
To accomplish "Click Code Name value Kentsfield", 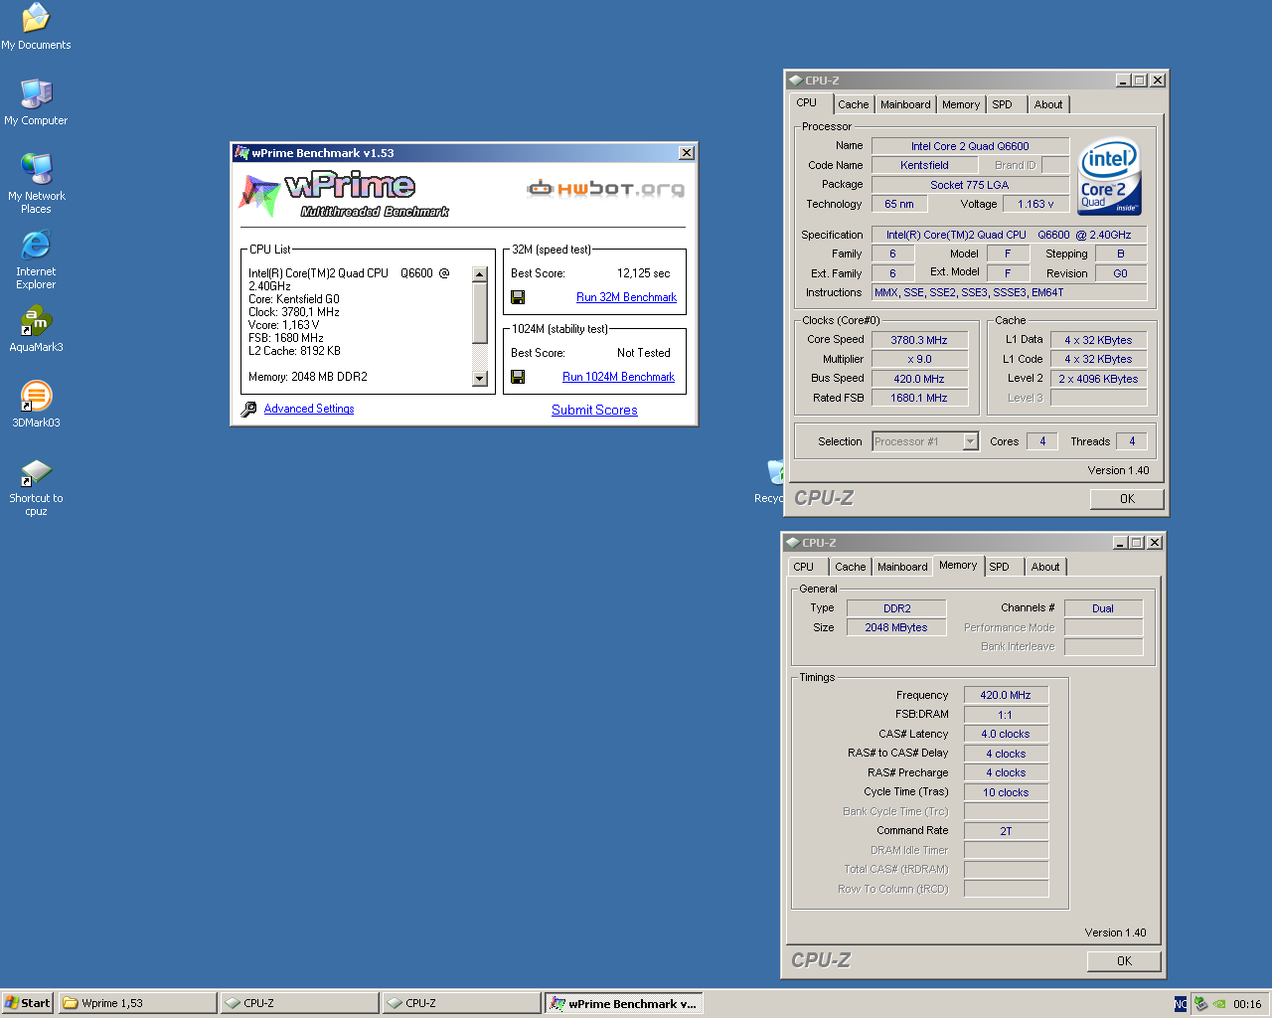I will point(924,165).
